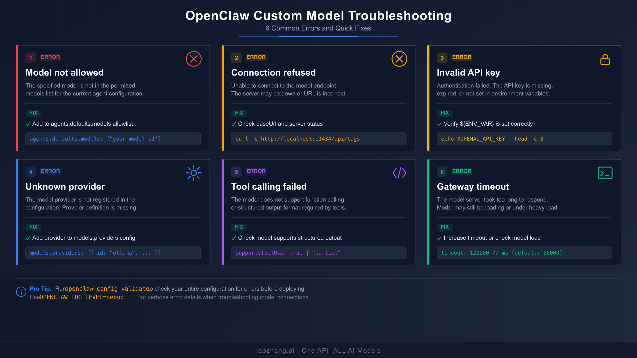Click the code brackets icon on Tool calling failed card
This screenshot has width=637, height=358.
pos(399,173)
